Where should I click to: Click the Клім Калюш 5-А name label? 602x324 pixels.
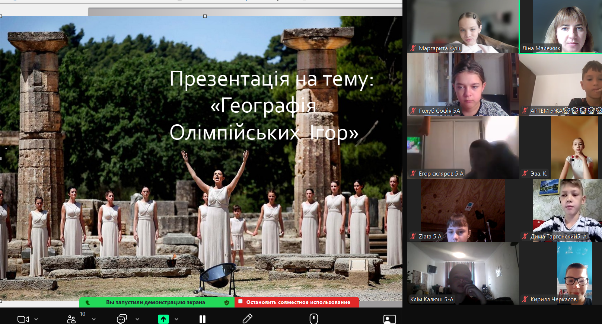[x=432, y=299]
